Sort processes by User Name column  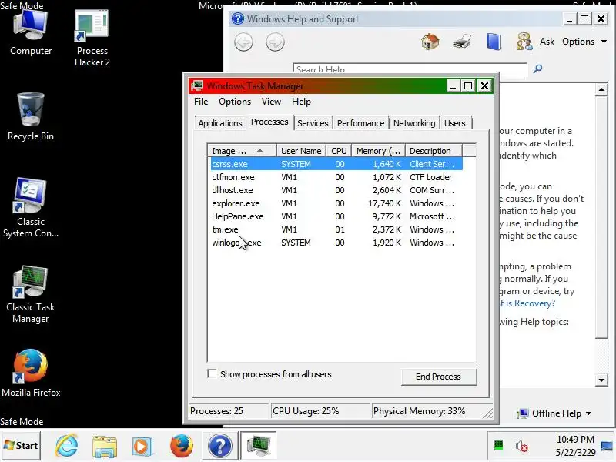tap(301, 151)
